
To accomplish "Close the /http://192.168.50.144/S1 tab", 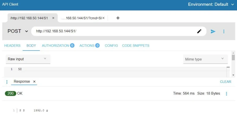I will pos(53,18).
